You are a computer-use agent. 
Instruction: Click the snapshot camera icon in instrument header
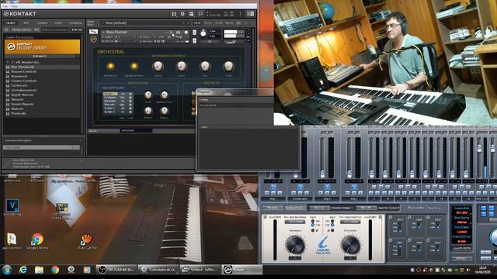point(179,33)
